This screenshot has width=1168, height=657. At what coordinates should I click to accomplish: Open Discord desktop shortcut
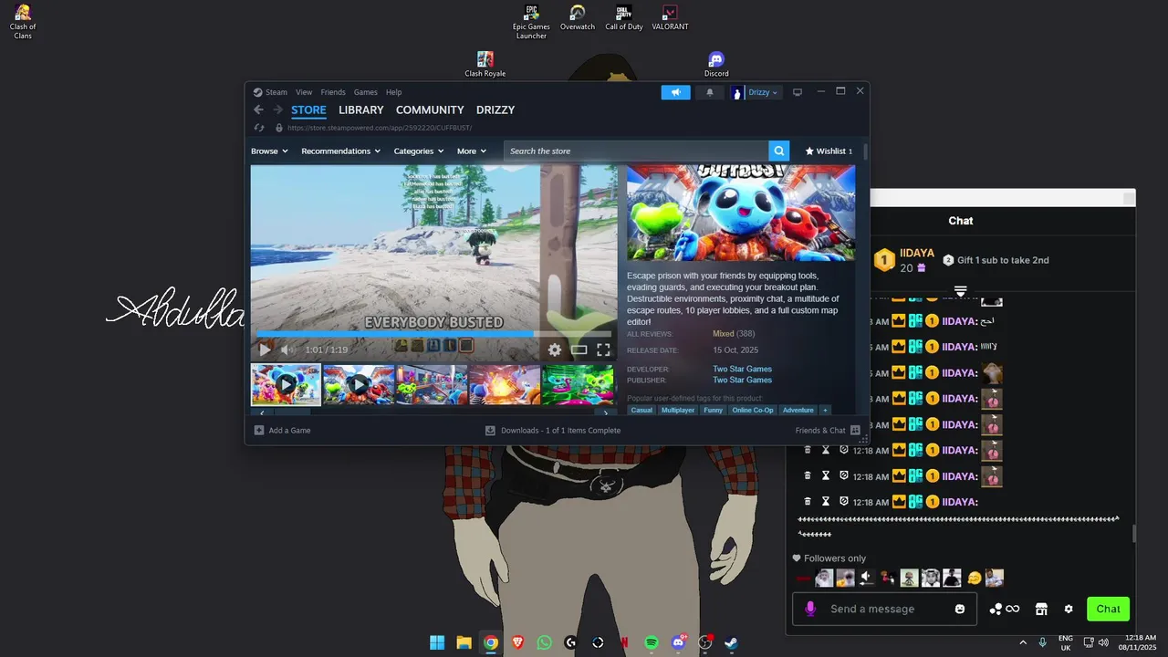point(716,64)
